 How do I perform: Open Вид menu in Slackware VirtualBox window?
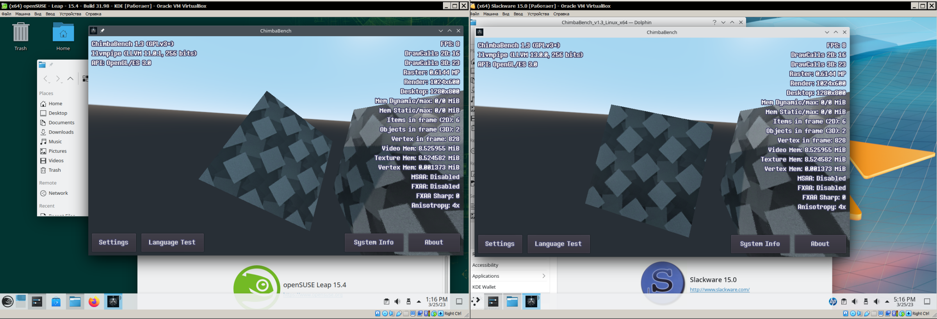(x=506, y=14)
